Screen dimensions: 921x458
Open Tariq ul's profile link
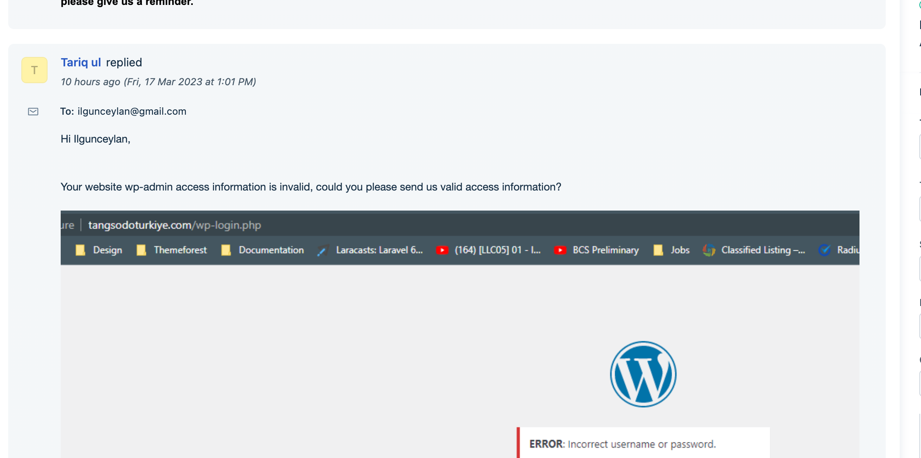[x=81, y=62]
